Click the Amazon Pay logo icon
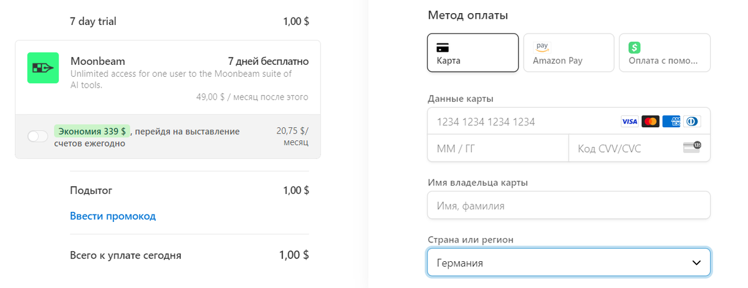This screenshot has width=748, height=288. (542, 47)
